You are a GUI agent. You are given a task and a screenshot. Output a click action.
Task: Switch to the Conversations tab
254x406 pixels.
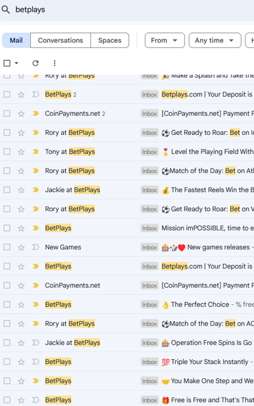tap(61, 40)
